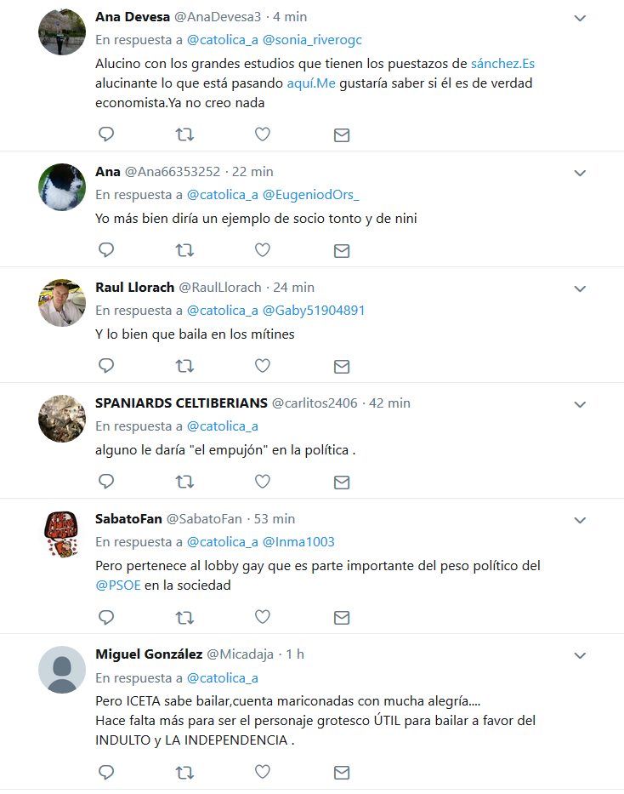The image size is (624, 794).
Task: Expand options menu on SabatoFan's tweet
Action: pyautogui.click(x=580, y=520)
